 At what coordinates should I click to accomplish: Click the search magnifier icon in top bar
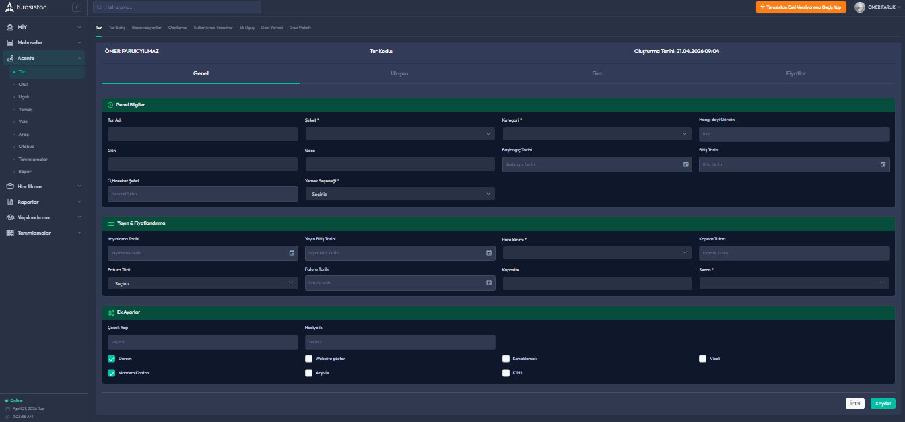click(99, 7)
